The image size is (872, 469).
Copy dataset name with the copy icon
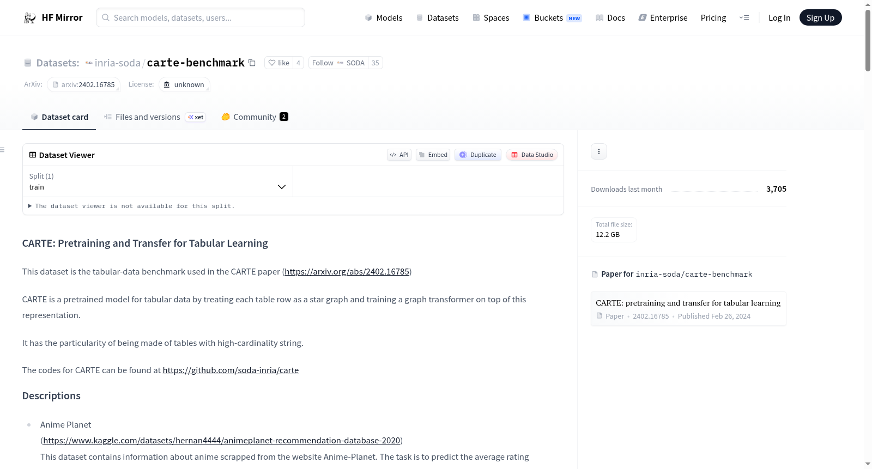coord(252,63)
